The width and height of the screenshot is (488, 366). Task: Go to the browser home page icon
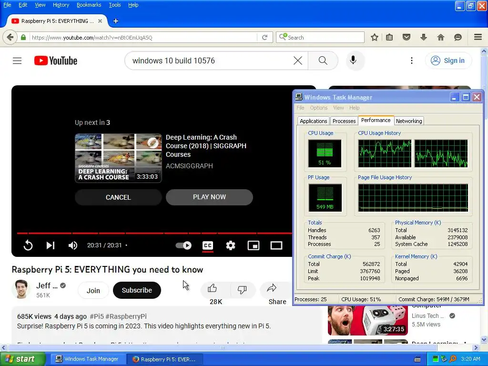[x=441, y=37]
